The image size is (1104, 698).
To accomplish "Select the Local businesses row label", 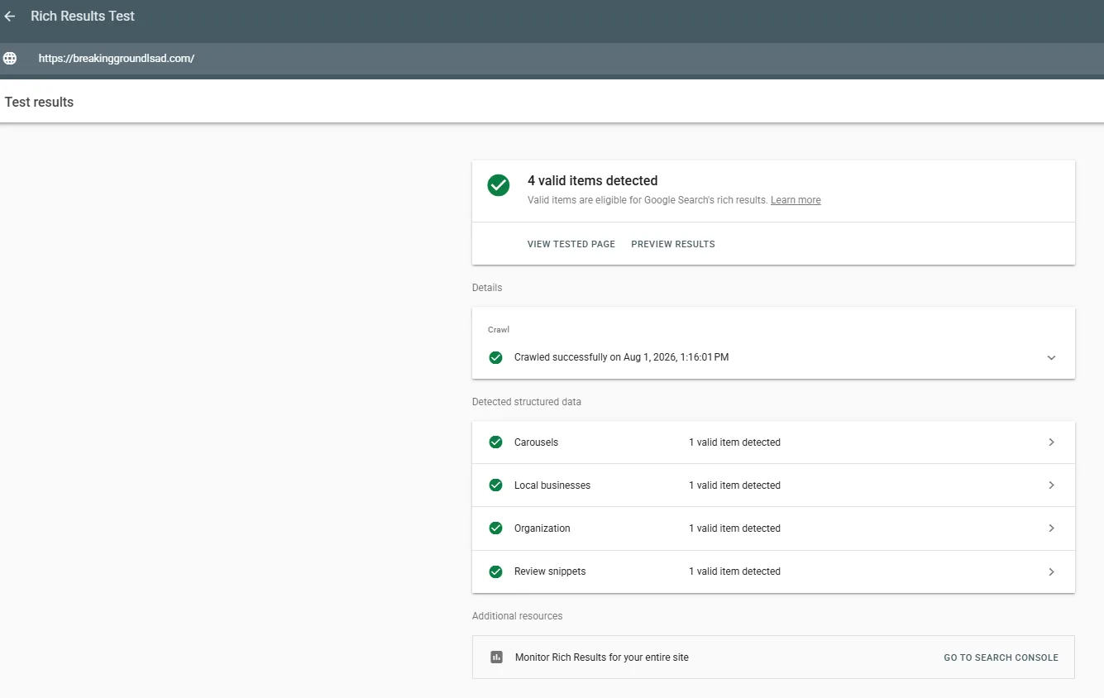I will 552,485.
